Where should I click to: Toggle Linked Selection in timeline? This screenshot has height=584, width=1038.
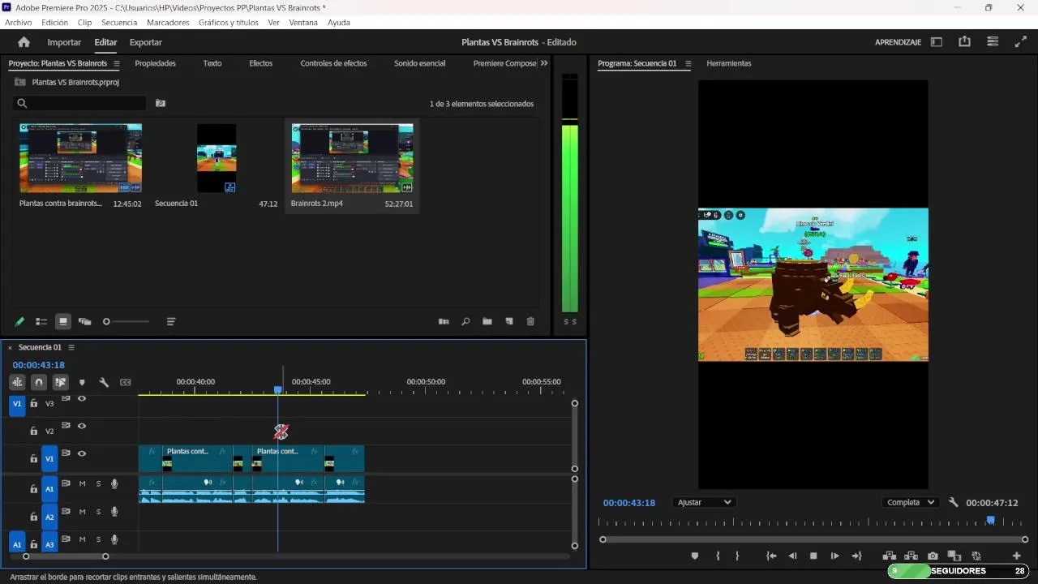pos(60,382)
